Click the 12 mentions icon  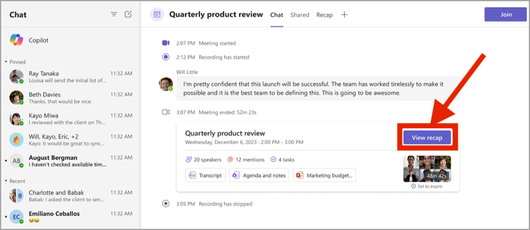[x=231, y=160]
